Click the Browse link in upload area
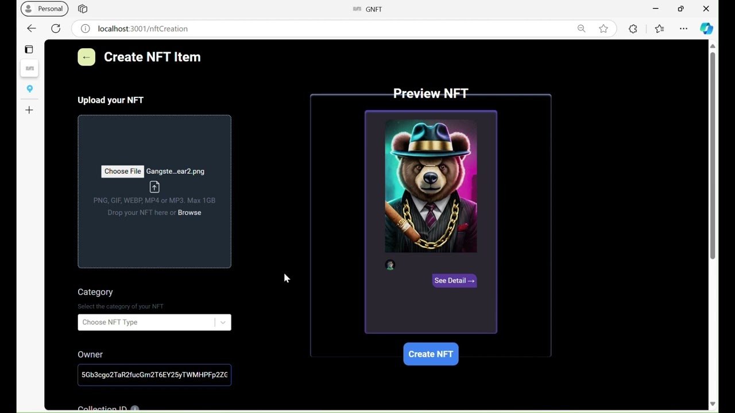The height and width of the screenshot is (413, 735). point(189,213)
